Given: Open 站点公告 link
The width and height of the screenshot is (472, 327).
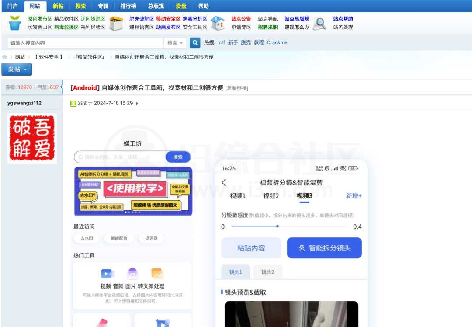Looking at the screenshot, I should point(241,19).
